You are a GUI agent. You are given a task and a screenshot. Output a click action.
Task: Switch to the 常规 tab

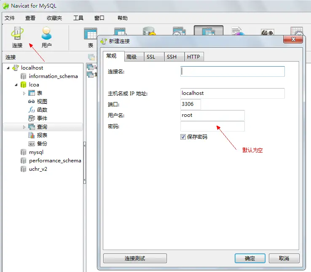point(114,56)
